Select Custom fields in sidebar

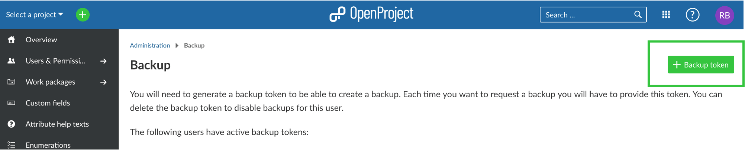click(x=48, y=103)
